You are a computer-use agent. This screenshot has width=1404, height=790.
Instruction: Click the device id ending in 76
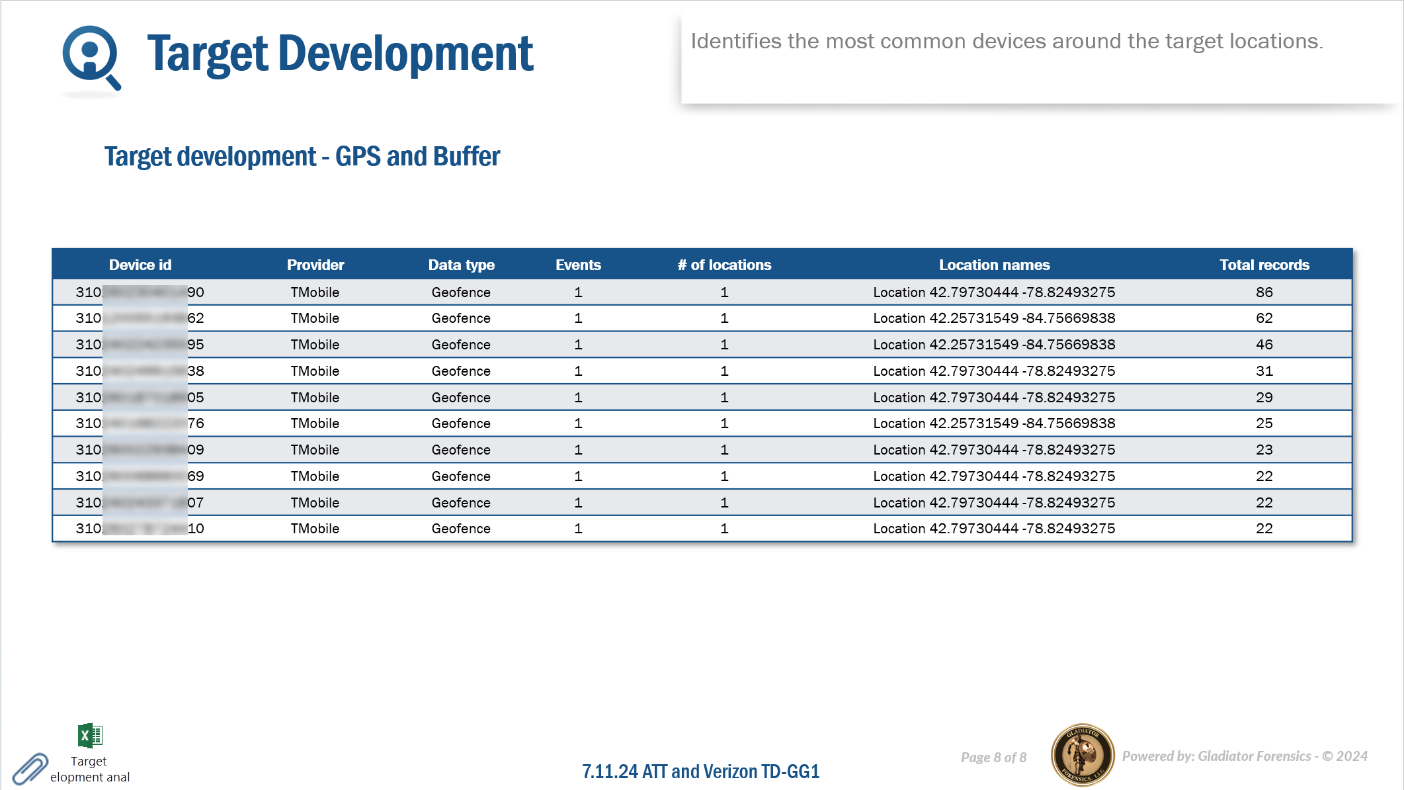[x=140, y=423]
